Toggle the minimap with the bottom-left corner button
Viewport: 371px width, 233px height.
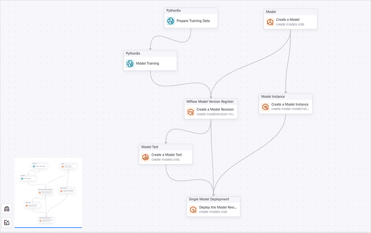coord(7,222)
